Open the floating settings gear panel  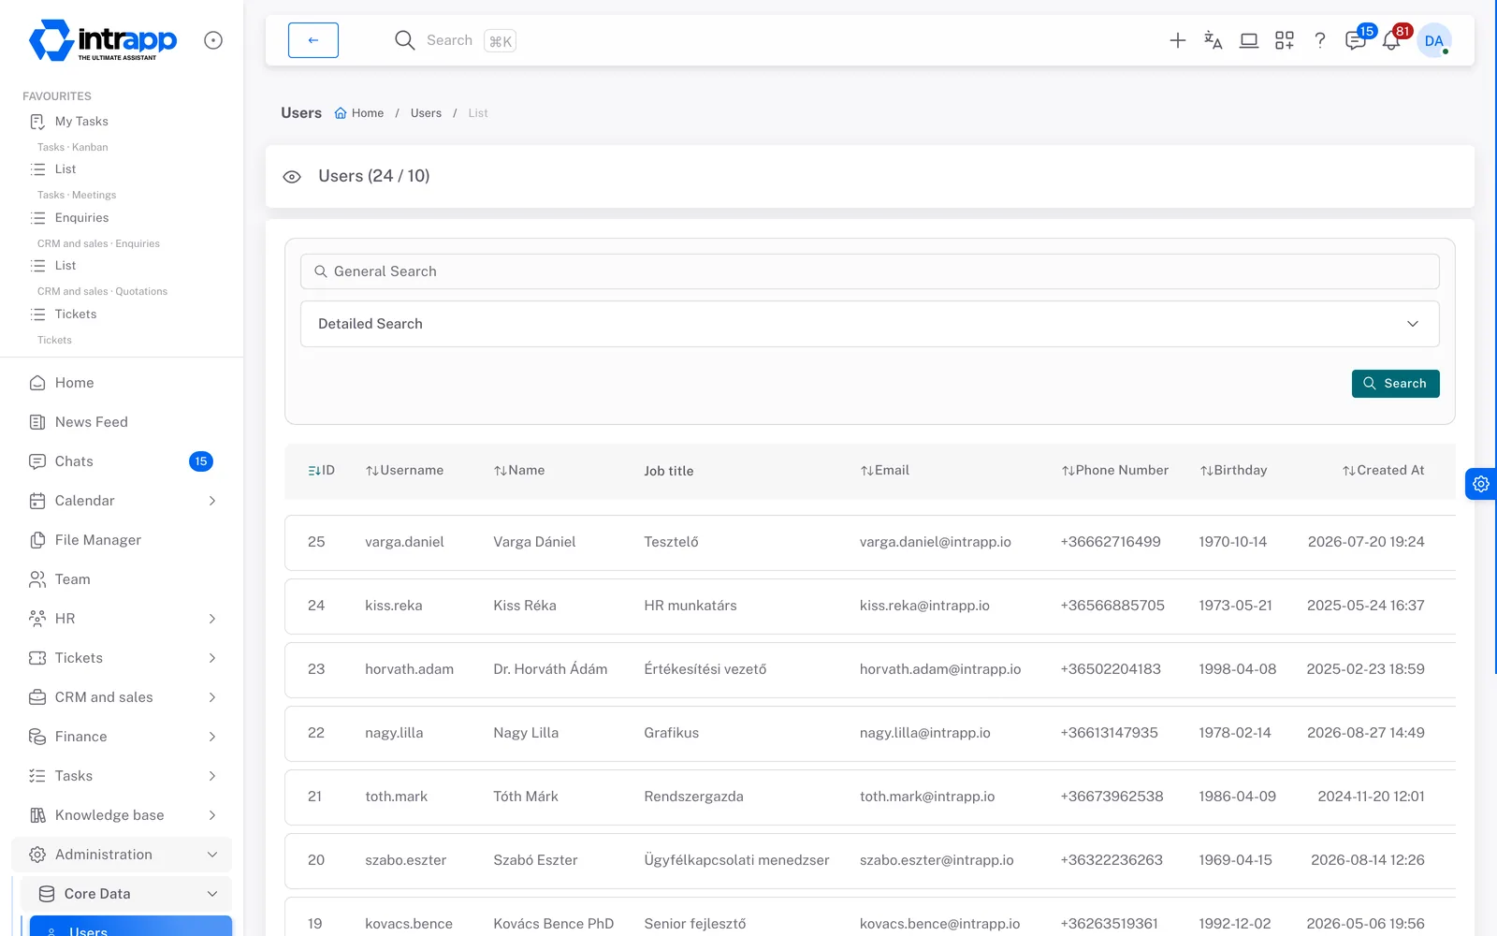pyautogui.click(x=1481, y=484)
